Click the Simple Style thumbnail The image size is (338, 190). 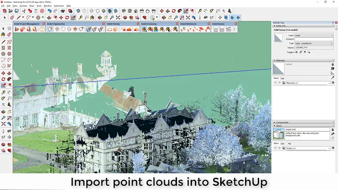(278, 134)
